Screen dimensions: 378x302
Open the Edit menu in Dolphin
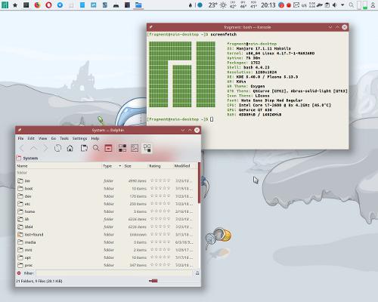tap(31, 138)
